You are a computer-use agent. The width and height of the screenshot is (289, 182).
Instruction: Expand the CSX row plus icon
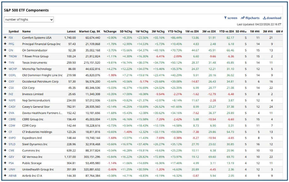[5, 88]
